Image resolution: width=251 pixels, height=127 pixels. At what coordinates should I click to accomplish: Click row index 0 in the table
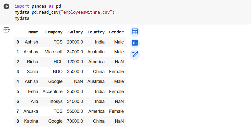(18, 42)
